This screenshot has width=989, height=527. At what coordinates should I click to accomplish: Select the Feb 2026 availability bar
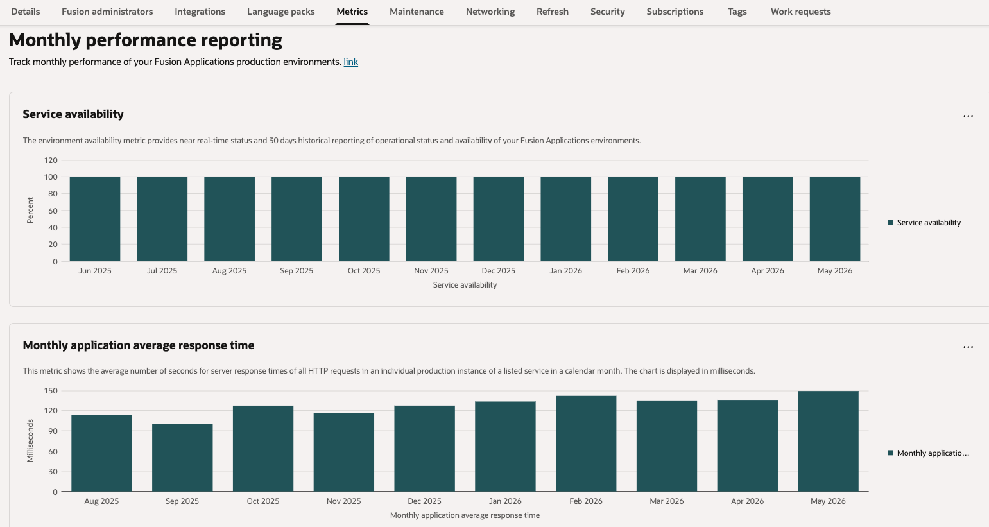[x=633, y=219]
